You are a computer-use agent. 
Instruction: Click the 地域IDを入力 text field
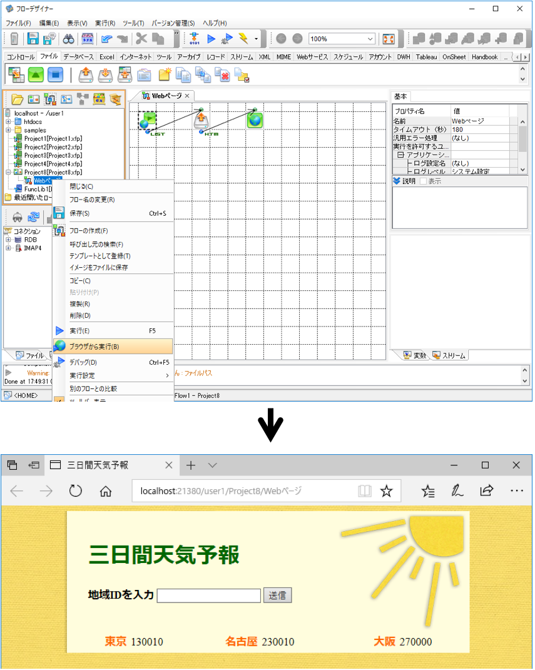(208, 595)
